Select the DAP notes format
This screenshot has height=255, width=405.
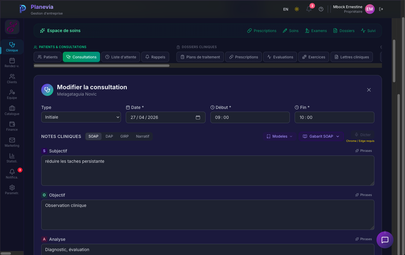point(109,136)
